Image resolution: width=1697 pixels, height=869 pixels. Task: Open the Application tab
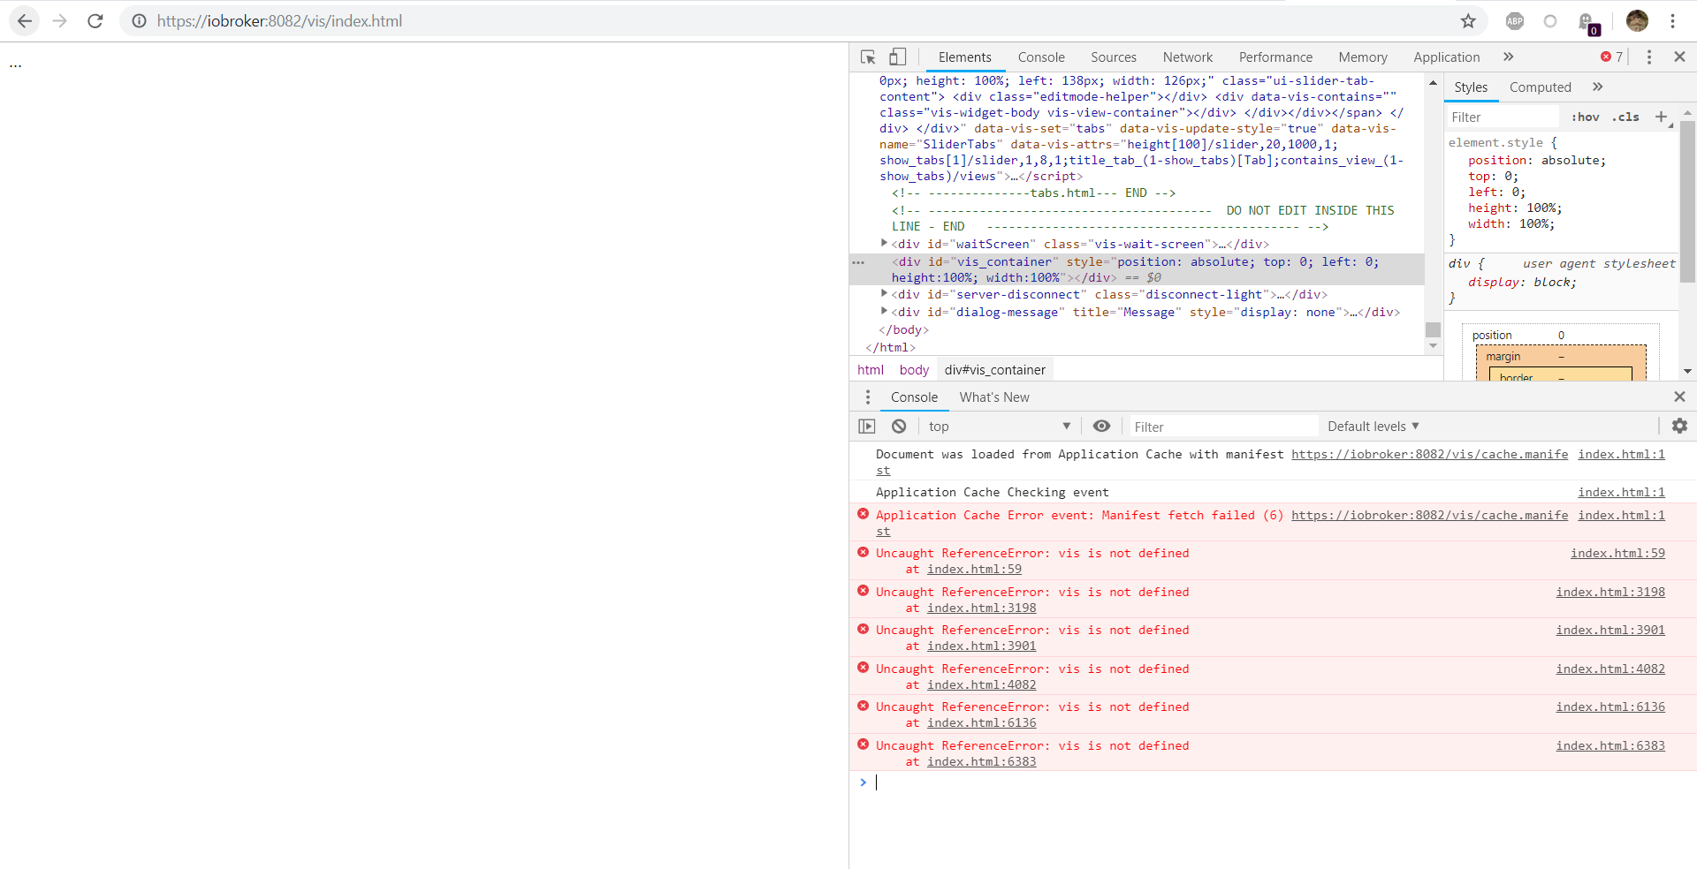[x=1447, y=57]
